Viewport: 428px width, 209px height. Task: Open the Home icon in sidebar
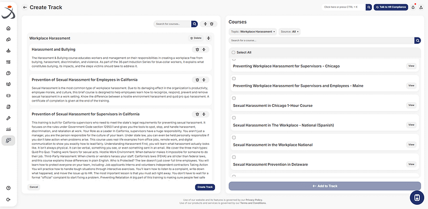coord(8,28)
